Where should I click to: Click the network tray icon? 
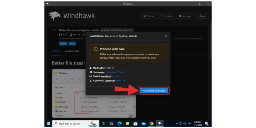[181, 123]
